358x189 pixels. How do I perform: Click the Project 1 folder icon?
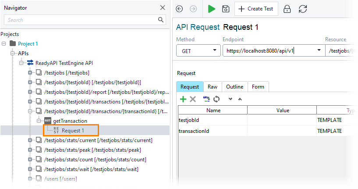[13, 43]
